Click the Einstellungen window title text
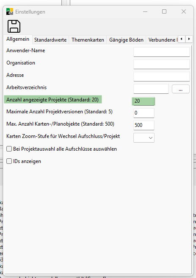Screen dimensions: 196x278 (30, 12)
